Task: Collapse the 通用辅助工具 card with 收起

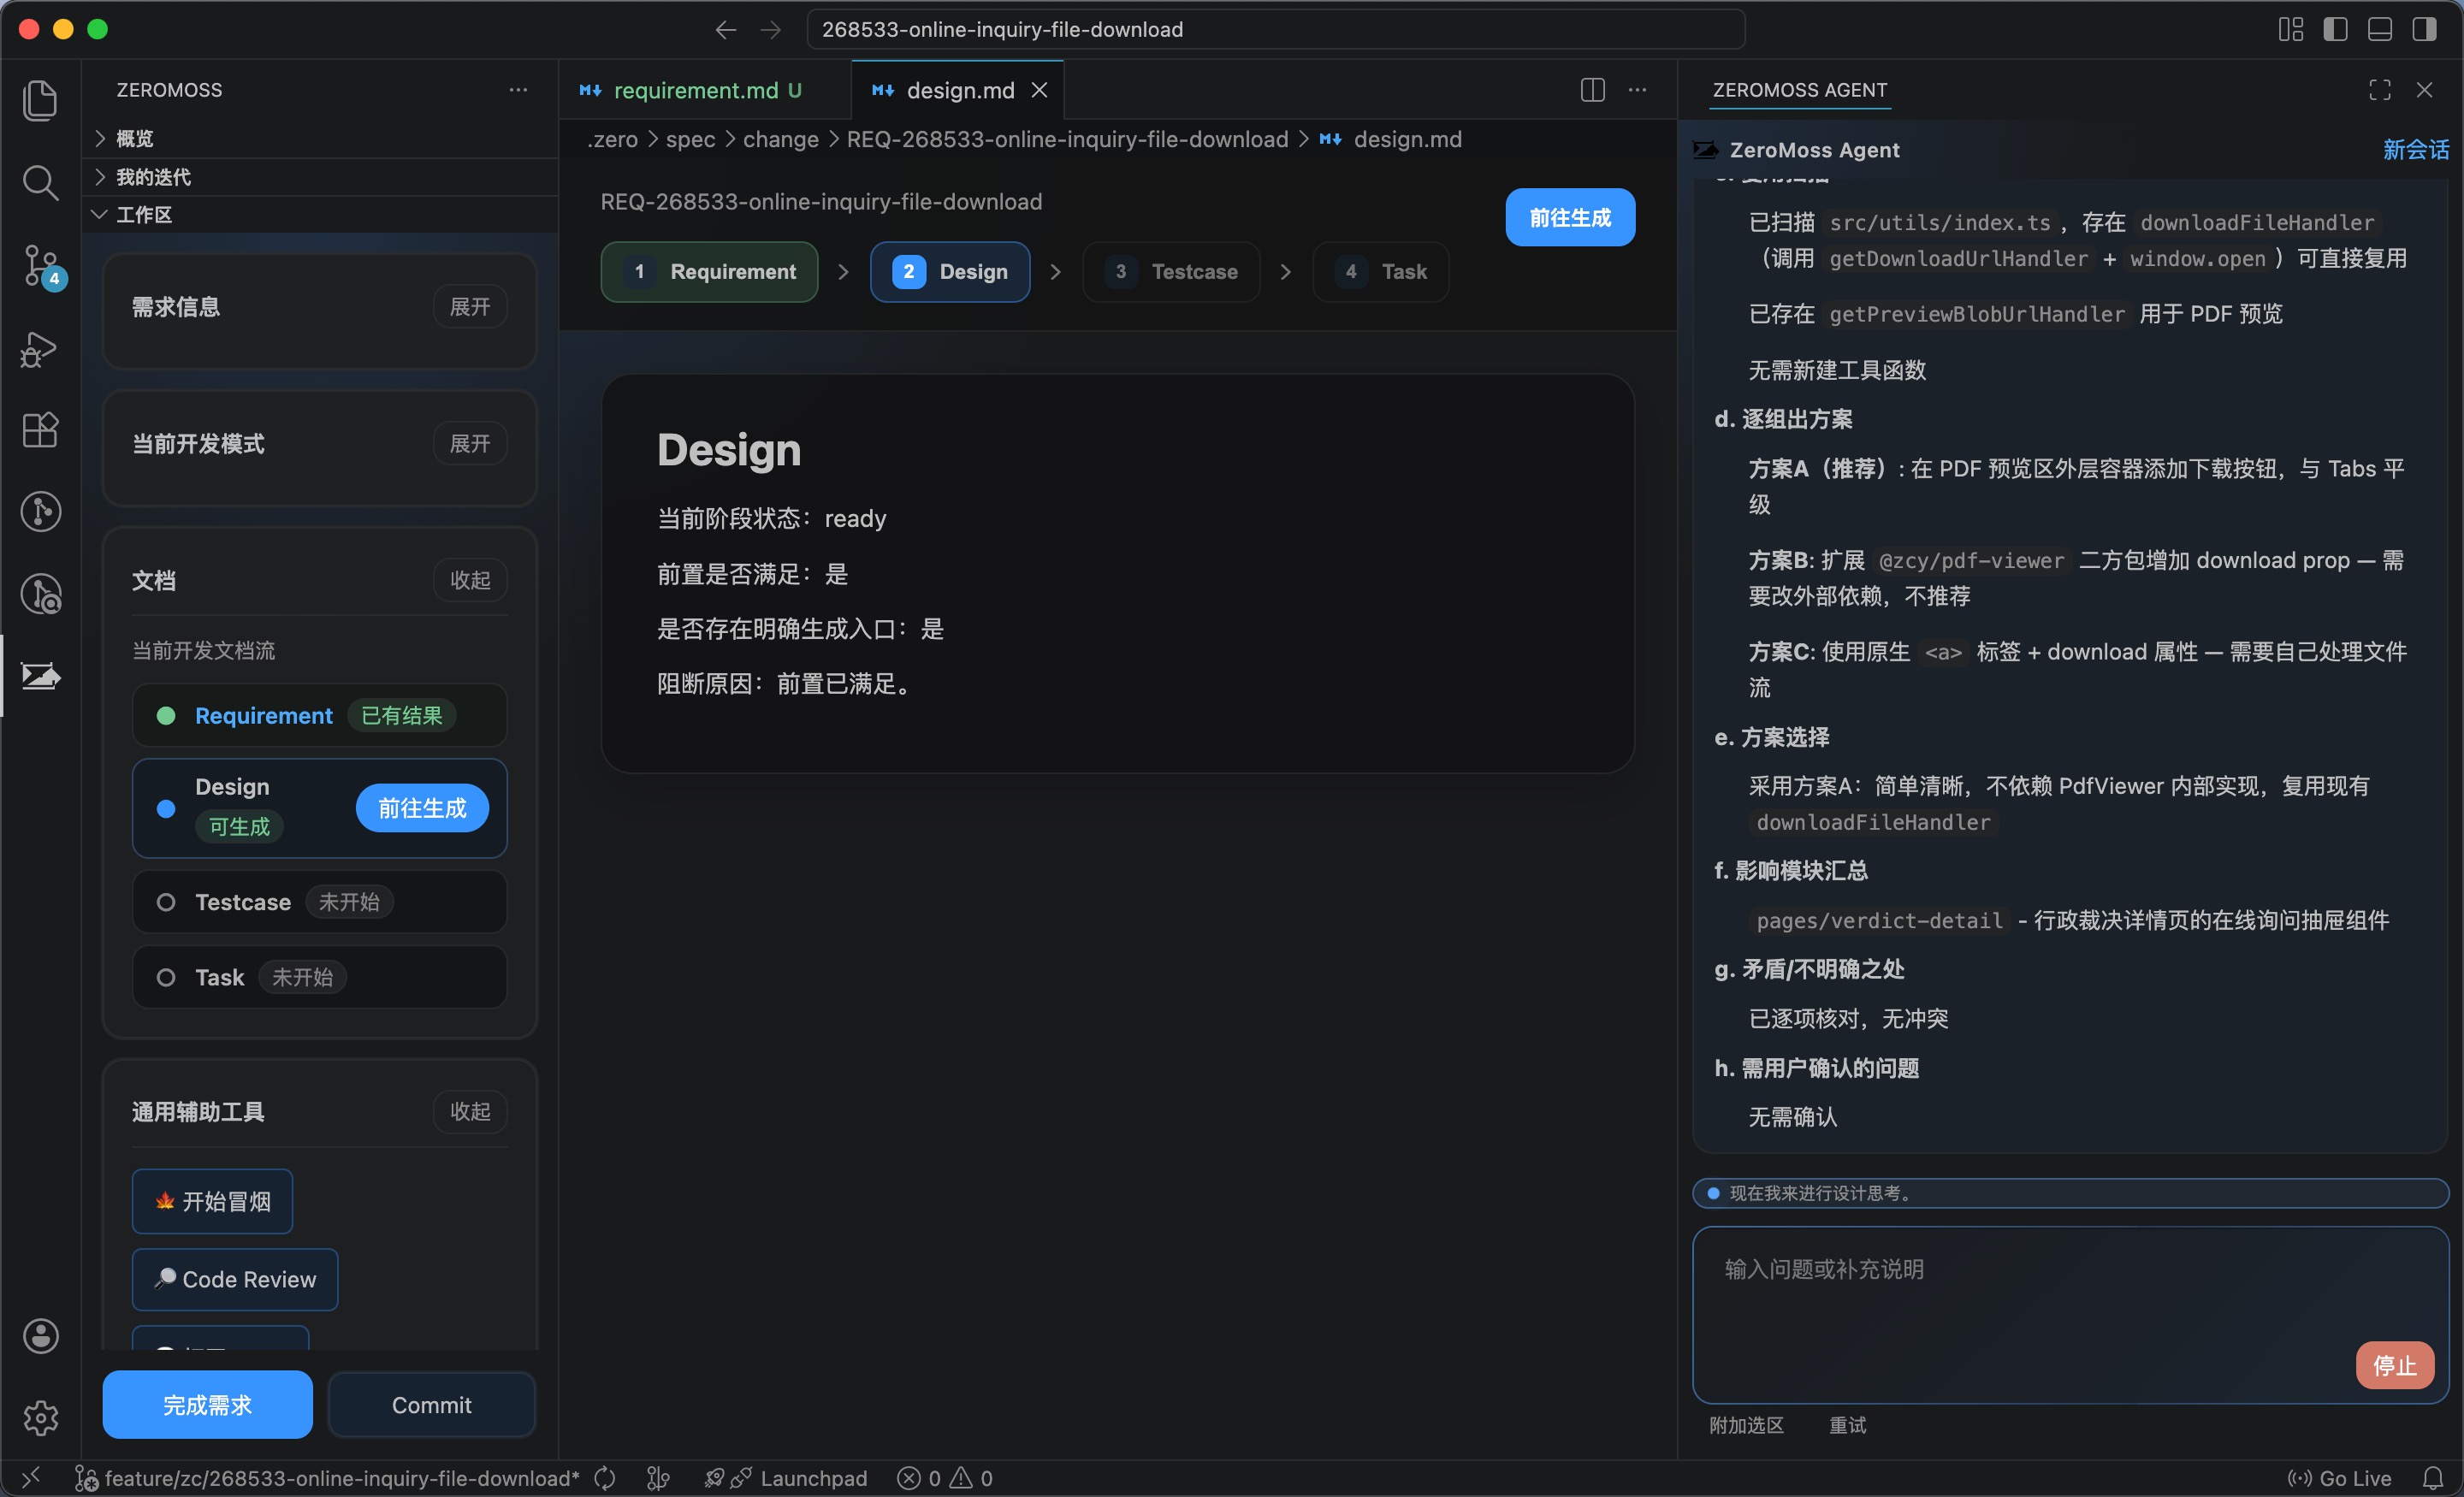Action: click(x=470, y=1111)
